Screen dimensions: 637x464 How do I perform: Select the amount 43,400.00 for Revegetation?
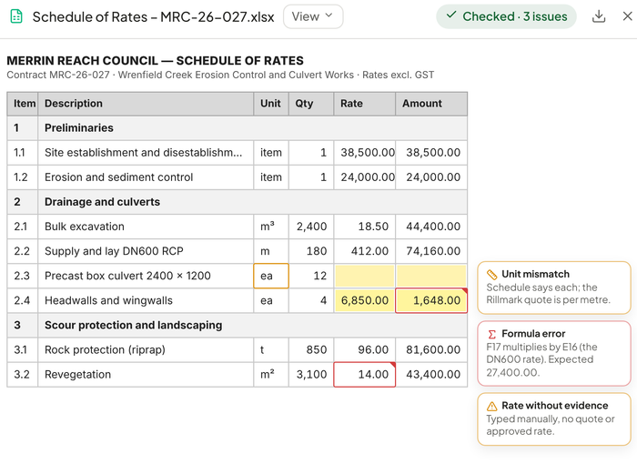pos(431,375)
